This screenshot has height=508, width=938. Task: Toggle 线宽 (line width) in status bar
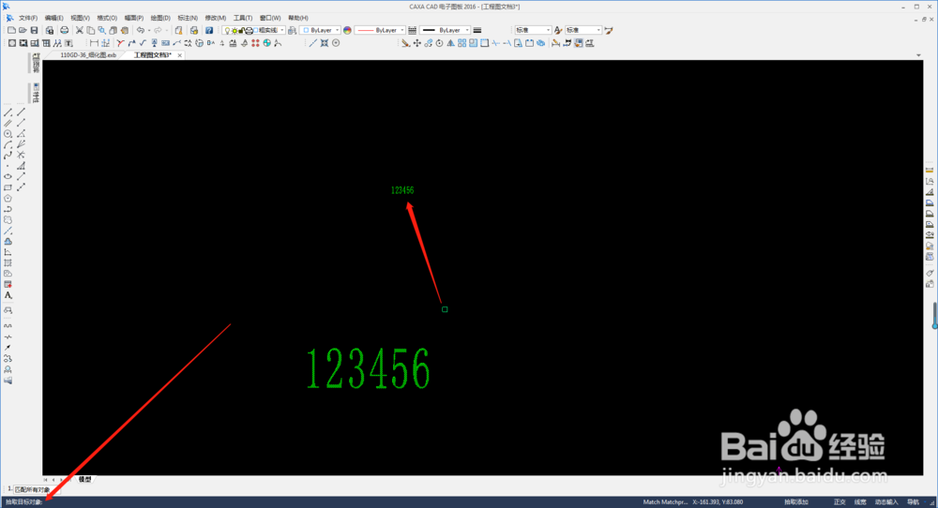859,502
